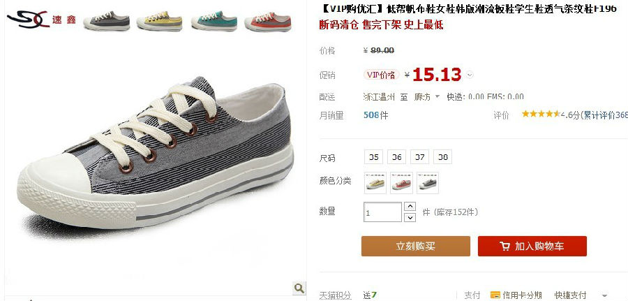Open the 廊坊 delivery destination dropdown
This screenshot has width=628, height=301.
coord(427,97)
